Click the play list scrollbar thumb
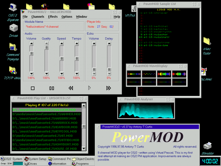This screenshot has width=221, height=166. 84,126
